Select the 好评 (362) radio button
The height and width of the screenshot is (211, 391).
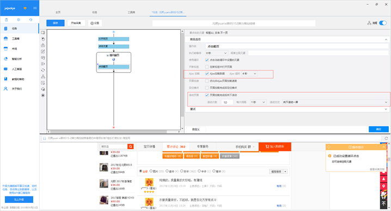coord(181,171)
